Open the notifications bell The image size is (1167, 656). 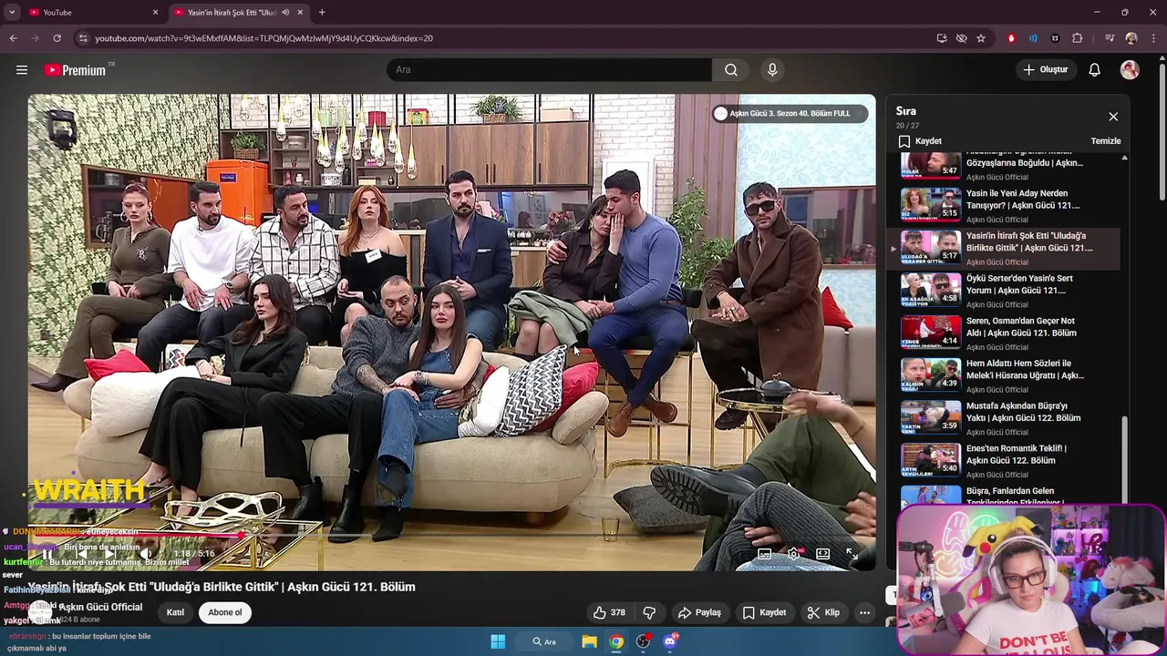(1095, 70)
